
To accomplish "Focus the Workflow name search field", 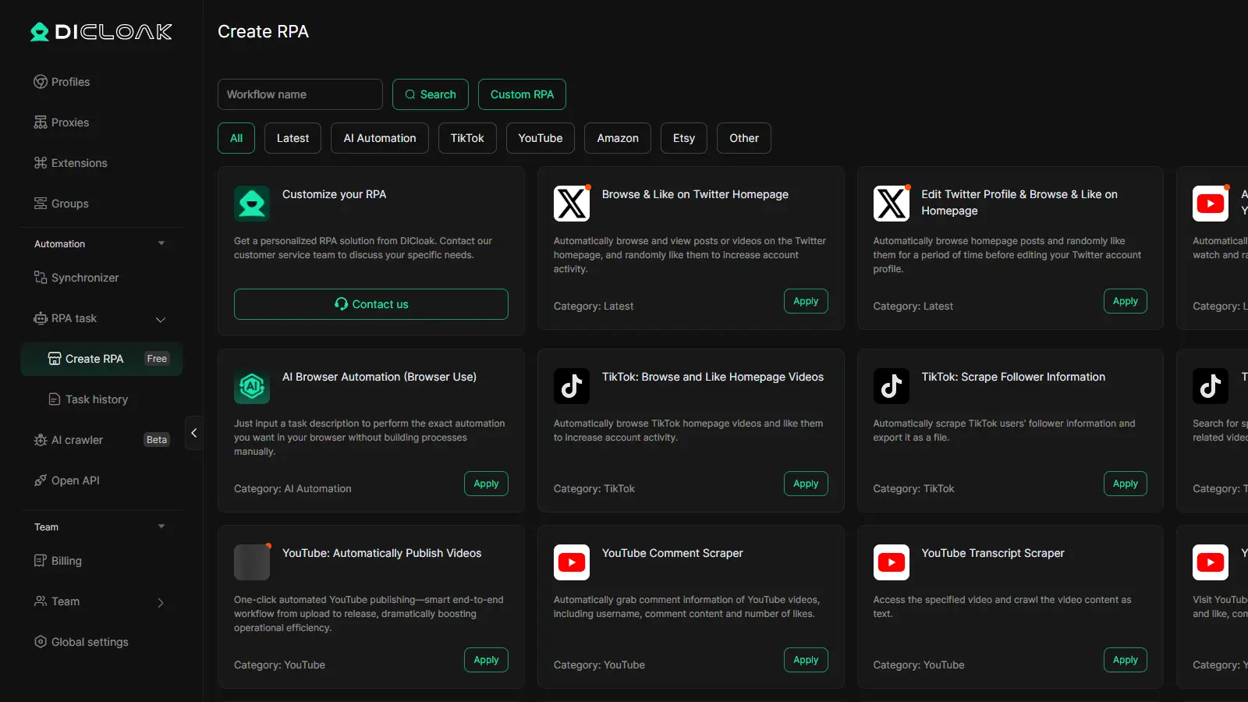I will [300, 94].
